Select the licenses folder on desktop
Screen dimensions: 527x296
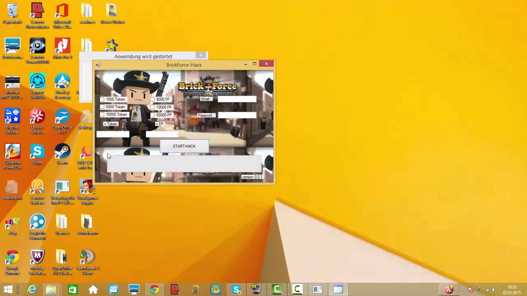point(62,225)
